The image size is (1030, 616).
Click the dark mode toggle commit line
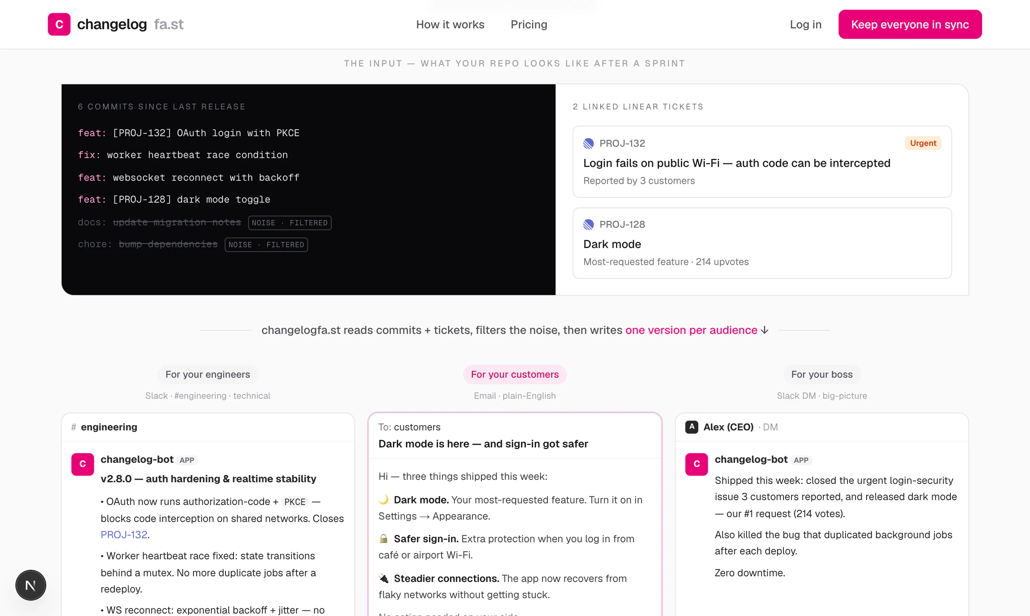[x=174, y=200]
